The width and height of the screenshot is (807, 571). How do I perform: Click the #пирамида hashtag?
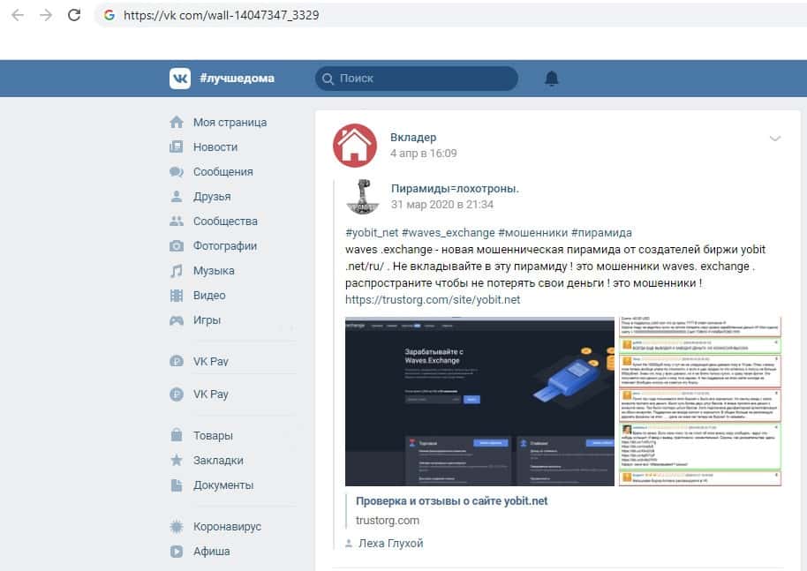tap(601, 232)
